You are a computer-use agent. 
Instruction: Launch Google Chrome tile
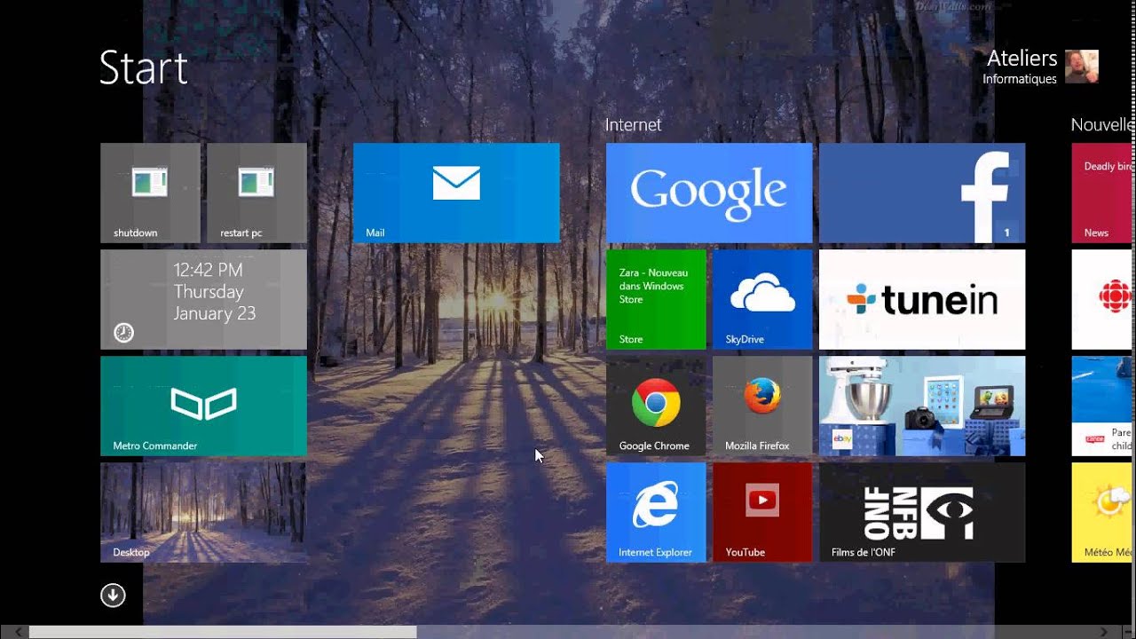pyautogui.click(x=656, y=406)
